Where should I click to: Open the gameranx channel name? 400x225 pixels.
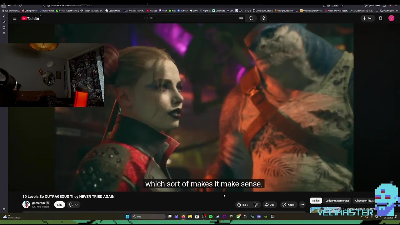[39, 203]
